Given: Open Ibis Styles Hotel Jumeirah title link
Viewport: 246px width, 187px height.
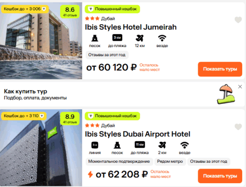Looking at the screenshot, I should tap(131, 27).
